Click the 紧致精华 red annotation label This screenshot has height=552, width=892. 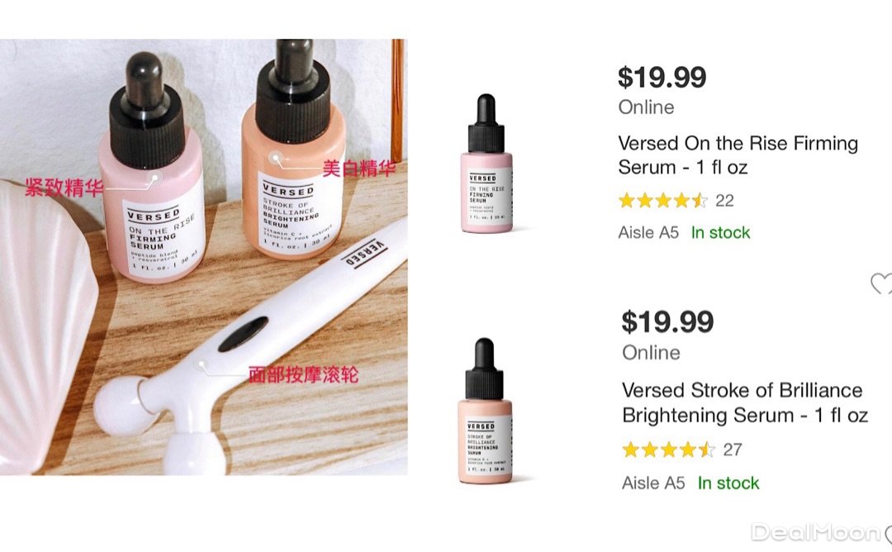(64, 188)
